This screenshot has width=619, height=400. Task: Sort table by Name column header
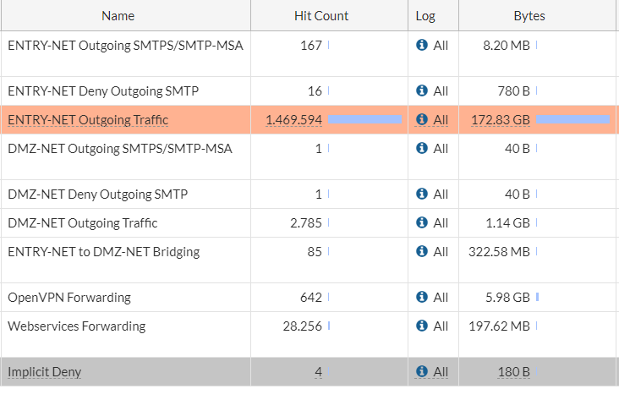tap(118, 16)
